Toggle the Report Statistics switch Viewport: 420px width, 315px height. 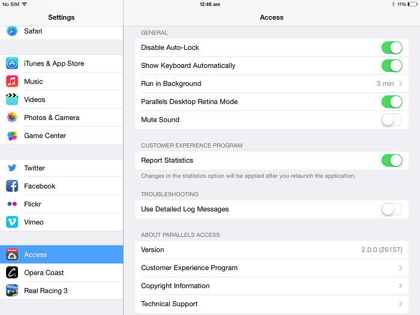pyautogui.click(x=392, y=160)
